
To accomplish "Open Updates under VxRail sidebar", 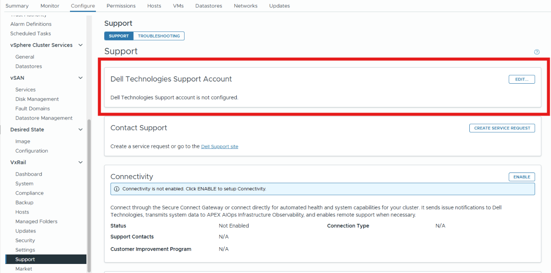I will pyautogui.click(x=25, y=231).
